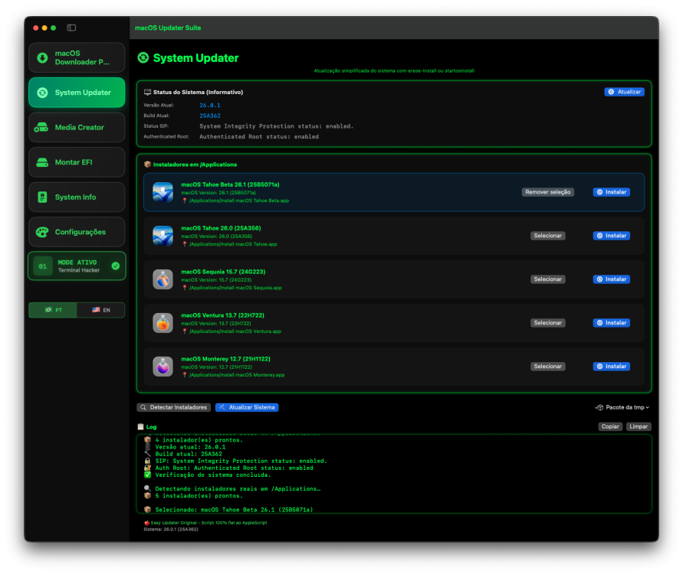Click the macOS Downloader download icon

(42, 58)
